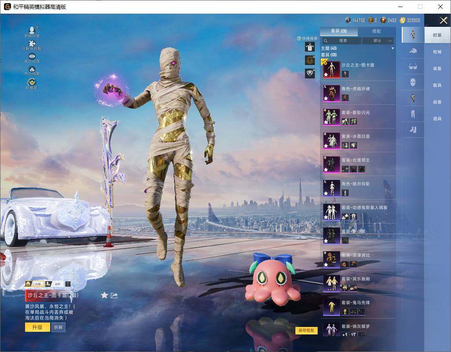Click the 升级 upgrade button

[x=37, y=327]
